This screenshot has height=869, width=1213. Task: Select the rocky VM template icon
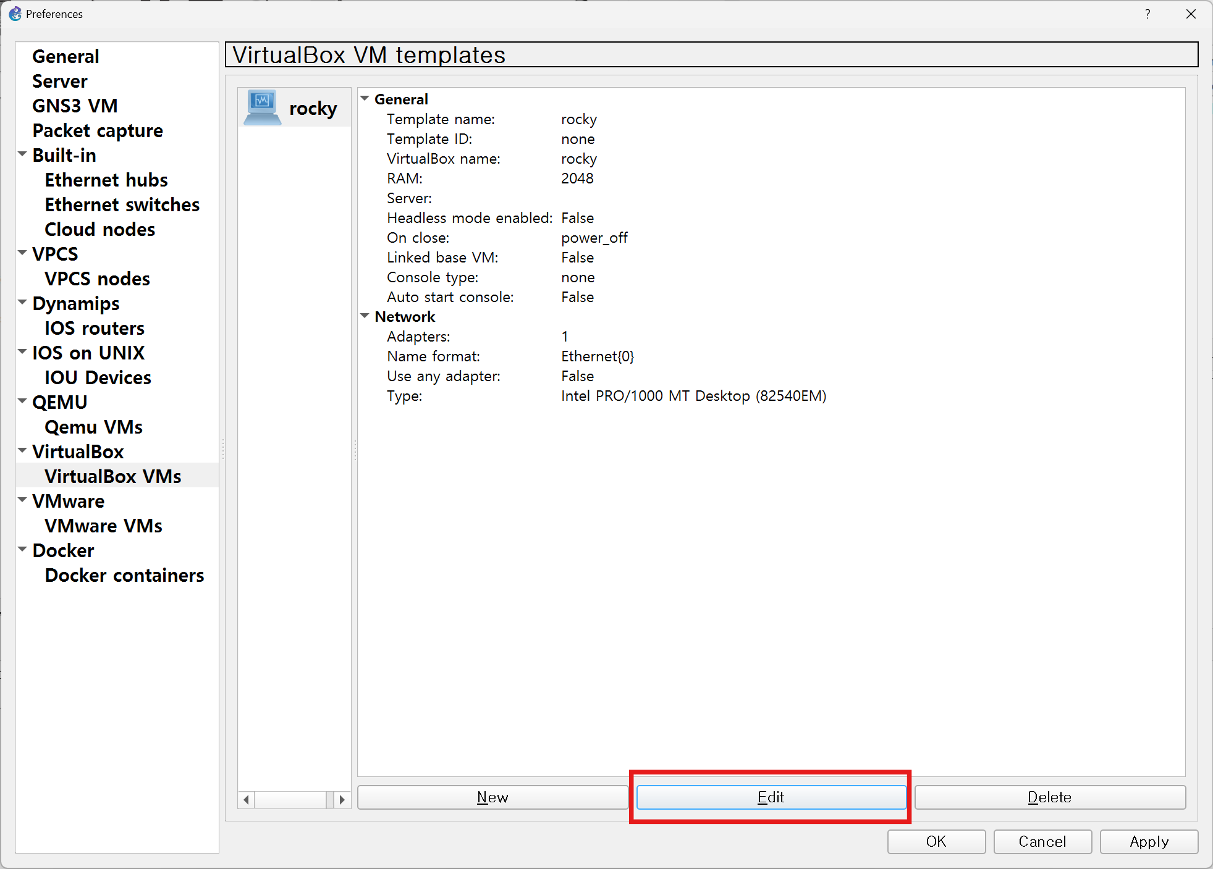point(263,107)
